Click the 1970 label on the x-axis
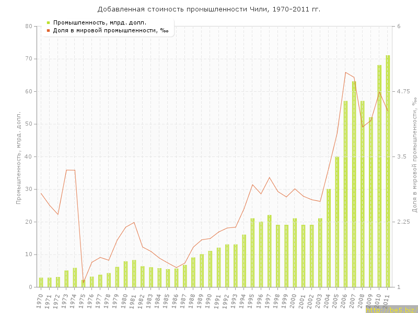Viewport: 418px width, 313px height. coord(40,300)
